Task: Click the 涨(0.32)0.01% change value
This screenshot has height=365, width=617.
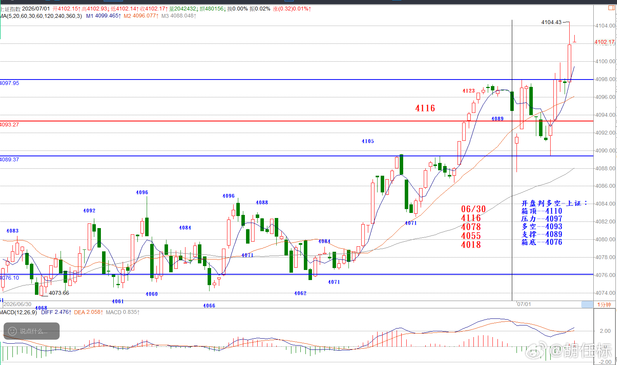Action: tap(292, 9)
